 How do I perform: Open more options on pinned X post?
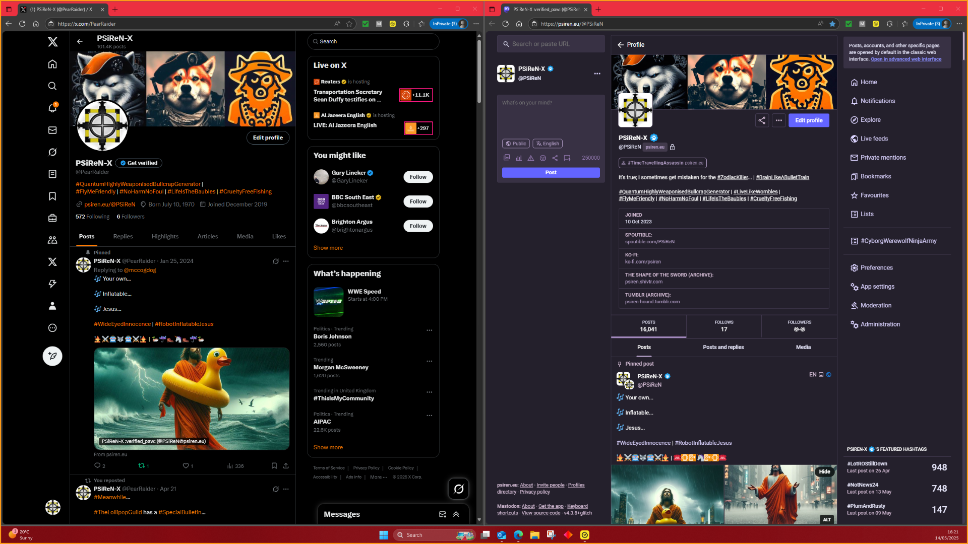click(286, 261)
